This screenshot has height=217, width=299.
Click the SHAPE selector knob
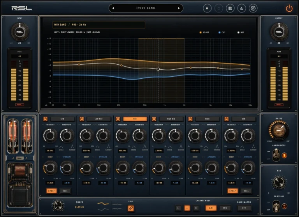coord(58,206)
